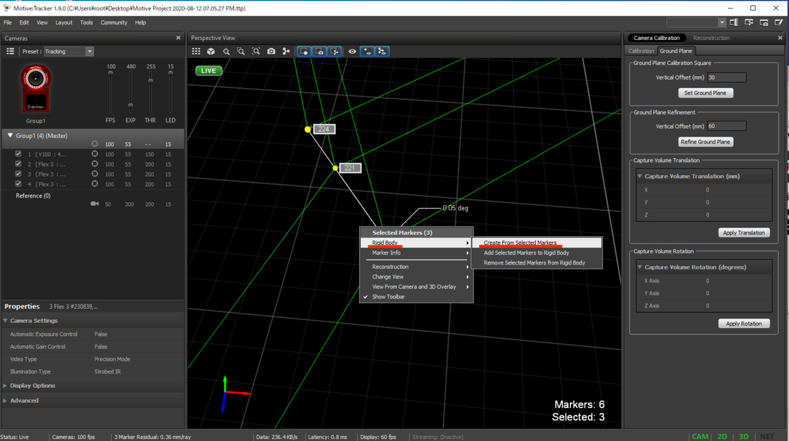Click the bracketed zoom-selected magnifier icon

[x=256, y=51]
